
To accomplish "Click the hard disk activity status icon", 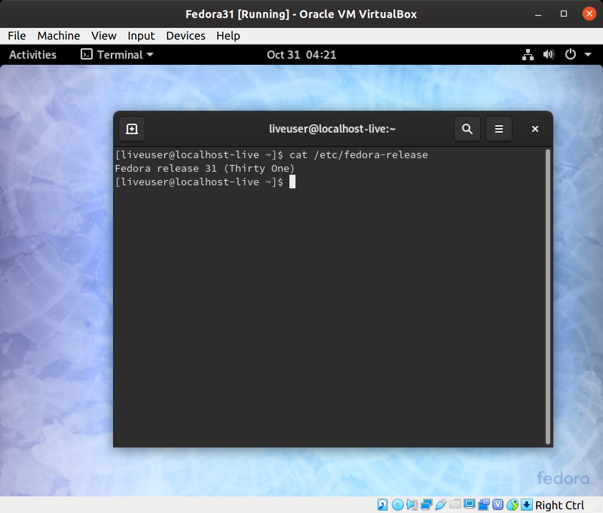I will click(383, 504).
